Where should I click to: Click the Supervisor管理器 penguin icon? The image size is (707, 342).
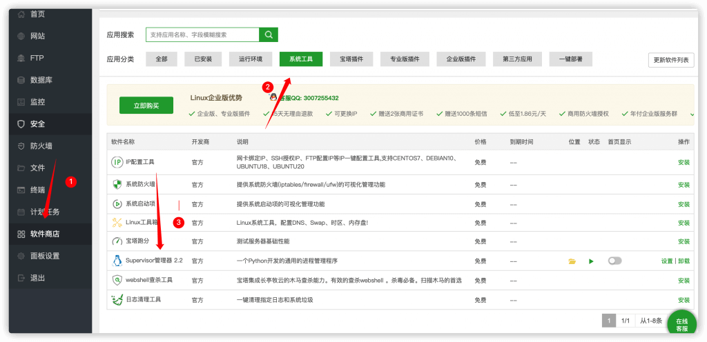click(117, 261)
